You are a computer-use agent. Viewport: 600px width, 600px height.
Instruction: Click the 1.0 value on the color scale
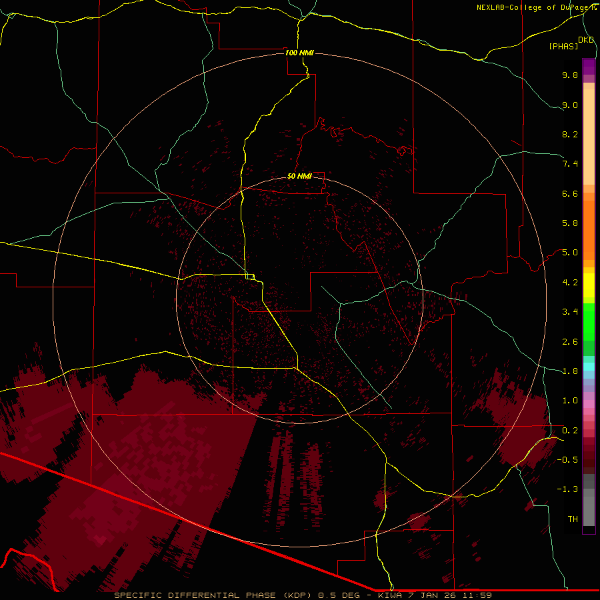pos(570,401)
